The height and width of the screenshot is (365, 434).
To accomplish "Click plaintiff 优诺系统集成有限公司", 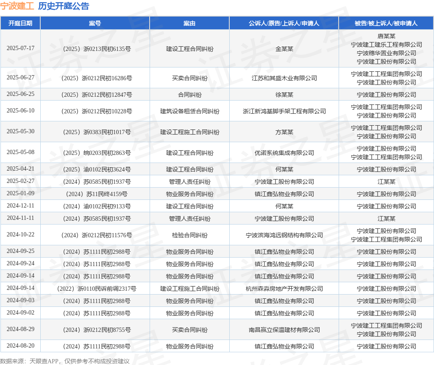I will pos(284,153).
